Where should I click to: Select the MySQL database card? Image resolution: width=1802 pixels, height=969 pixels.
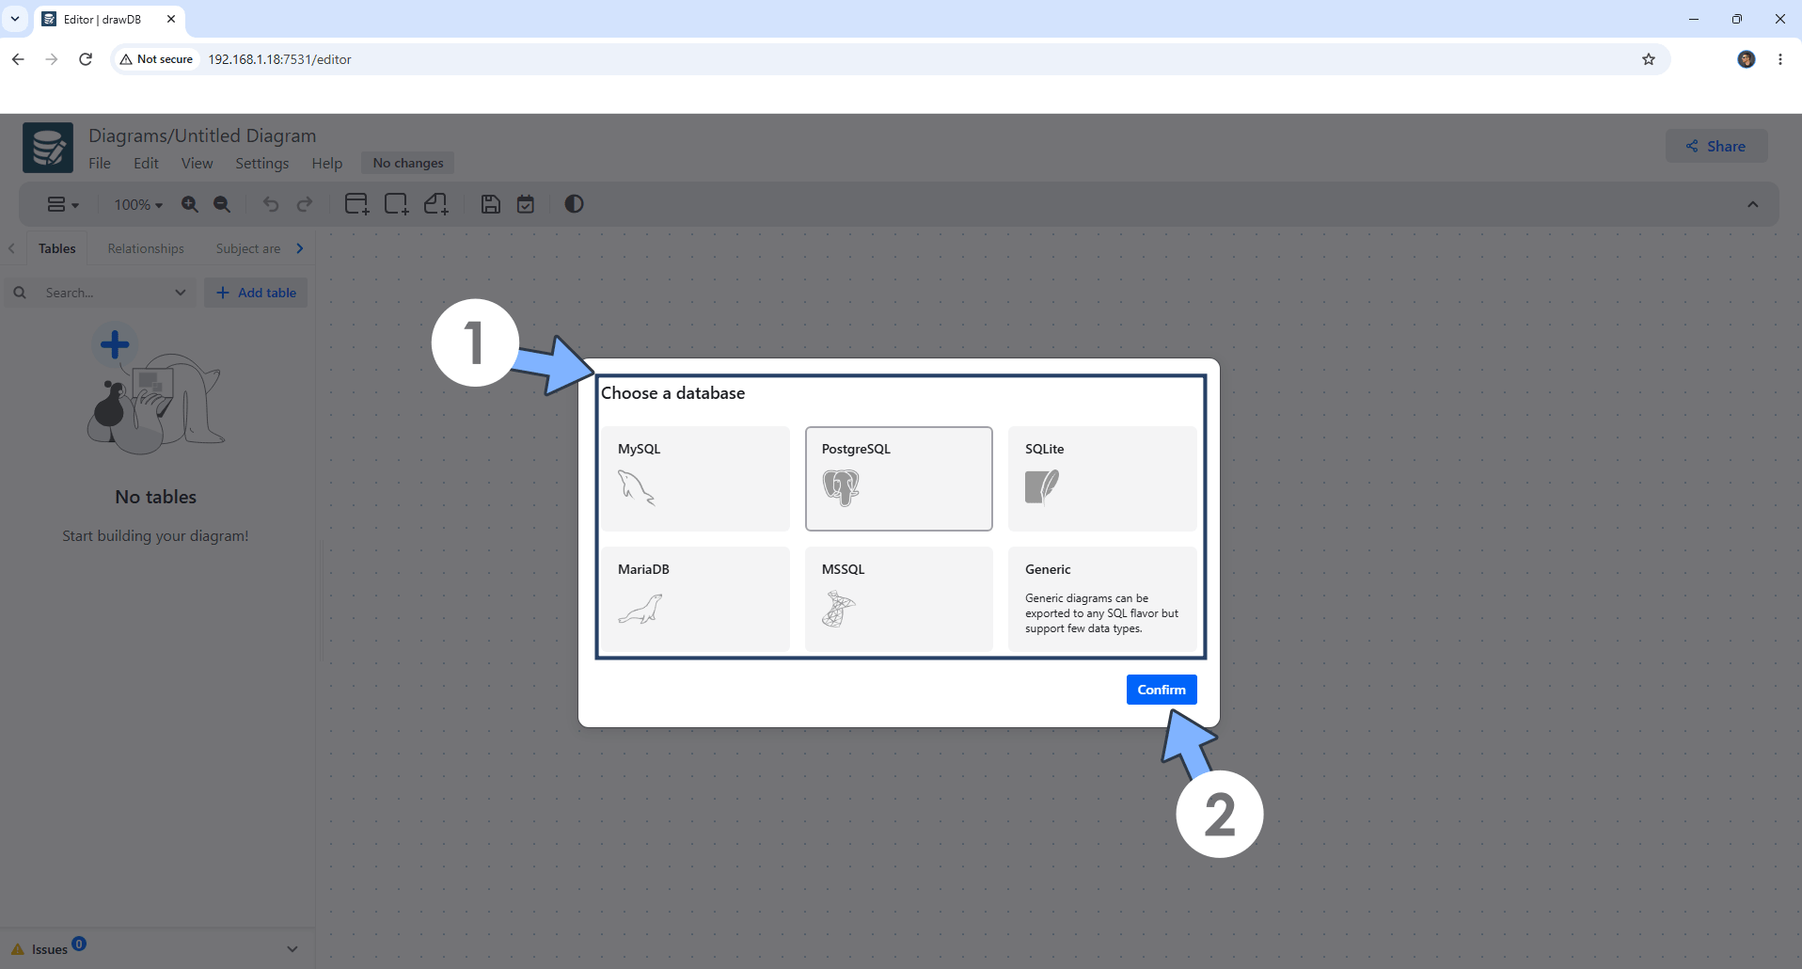[x=696, y=479]
